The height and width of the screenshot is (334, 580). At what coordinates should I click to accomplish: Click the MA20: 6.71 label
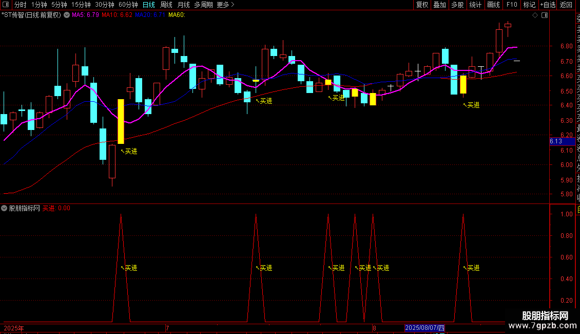pyautogui.click(x=150, y=15)
